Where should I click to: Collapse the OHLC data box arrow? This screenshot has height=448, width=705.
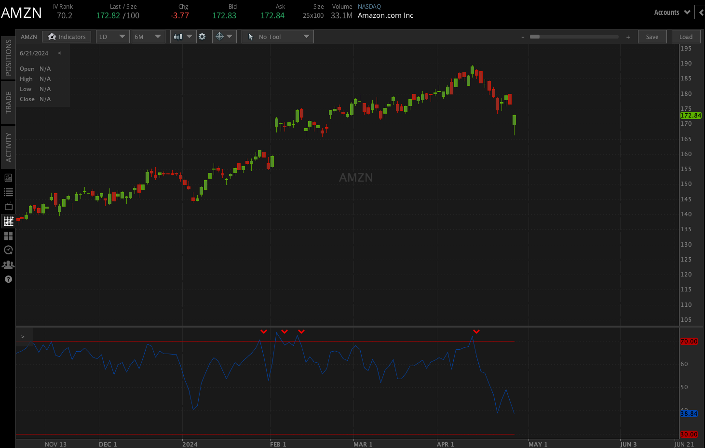click(x=59, y=53)
